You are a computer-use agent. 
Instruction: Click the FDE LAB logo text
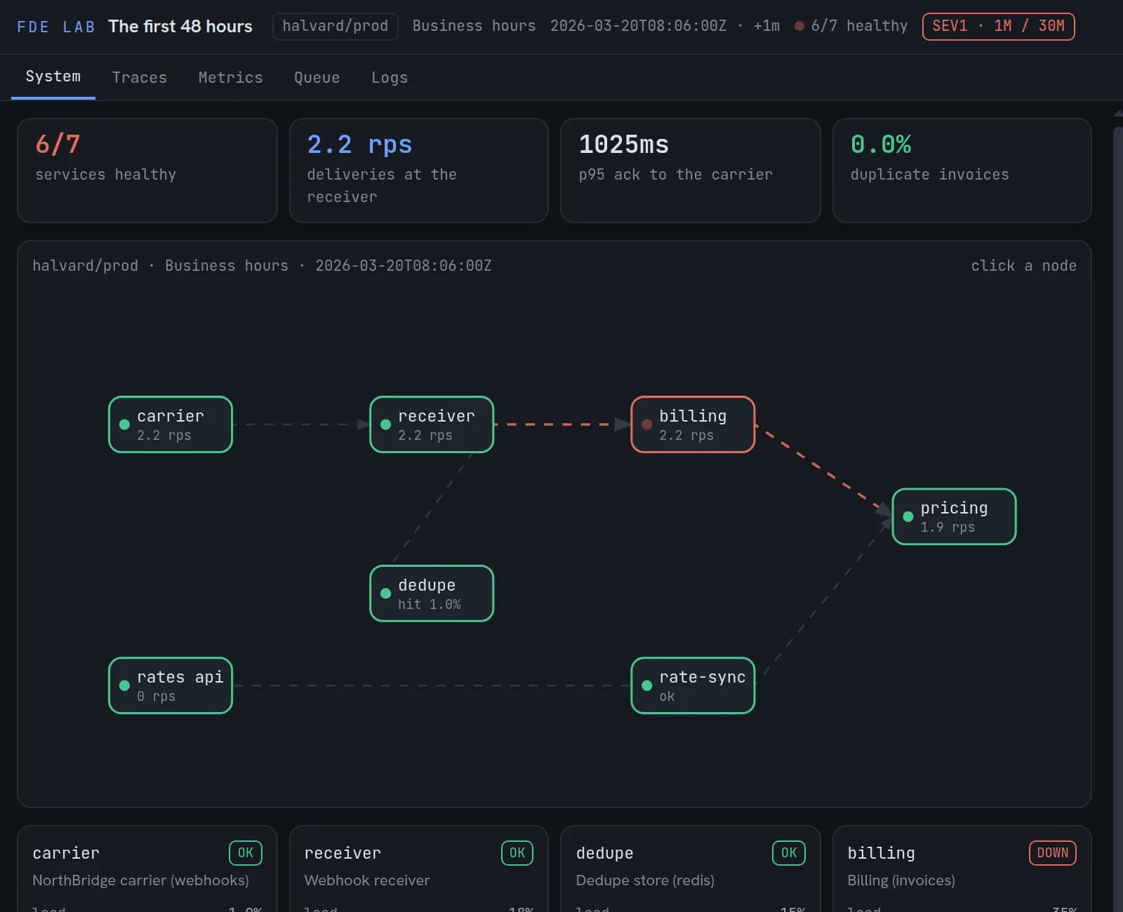(55, 27)
